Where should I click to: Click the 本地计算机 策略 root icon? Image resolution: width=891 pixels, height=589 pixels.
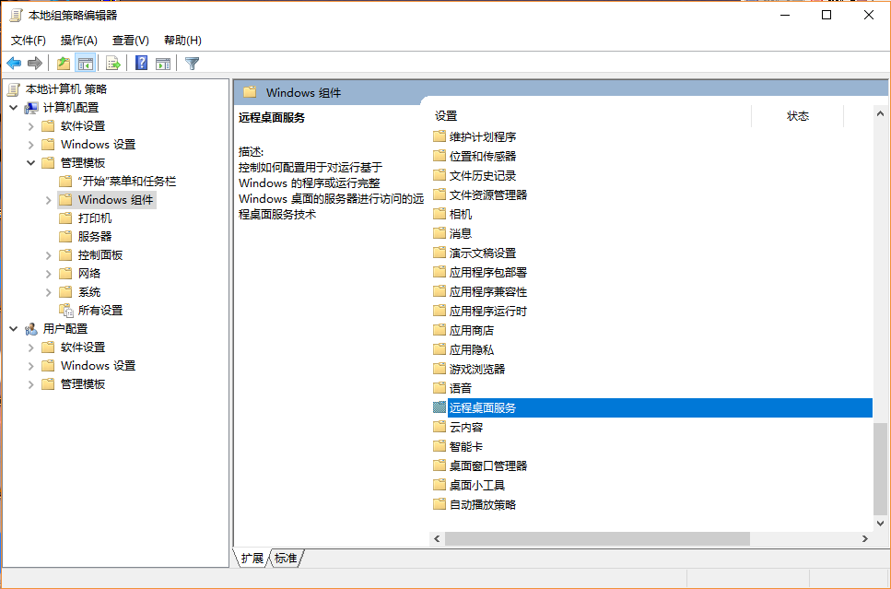click(x=14, y=89)
